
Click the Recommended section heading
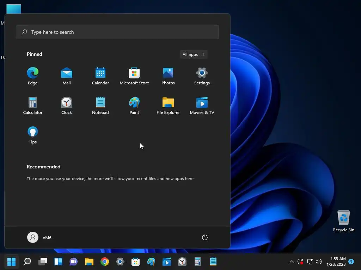click(x=43, y=167)
